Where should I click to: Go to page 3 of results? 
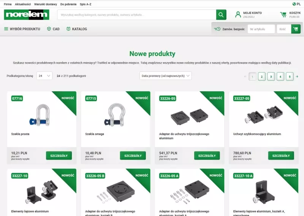point(271,77)
